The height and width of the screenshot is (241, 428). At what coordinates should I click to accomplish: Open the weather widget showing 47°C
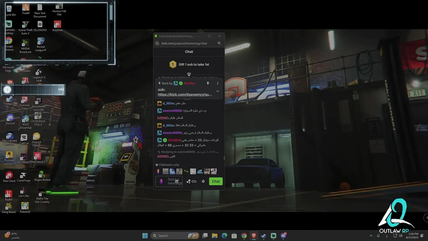pyautogui.click(x=12, y=235)
